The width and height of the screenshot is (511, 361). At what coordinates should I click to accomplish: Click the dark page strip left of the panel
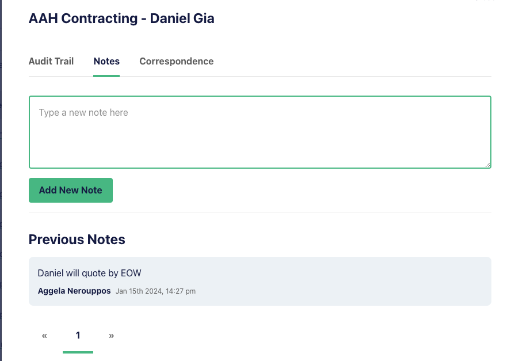[x=1, y=180]
